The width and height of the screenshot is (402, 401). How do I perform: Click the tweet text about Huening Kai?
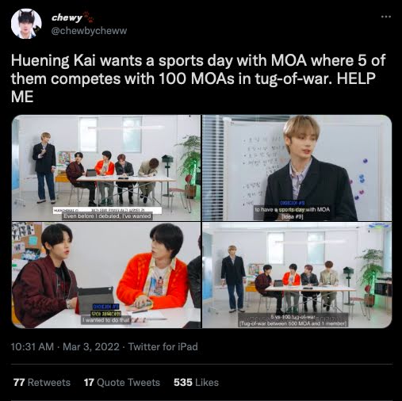click(198, 78)
